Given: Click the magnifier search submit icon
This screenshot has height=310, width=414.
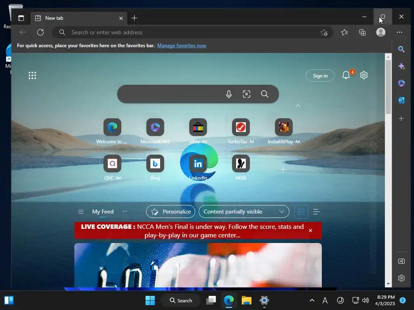Looking at the screenshot, I should tap(264, 94).
